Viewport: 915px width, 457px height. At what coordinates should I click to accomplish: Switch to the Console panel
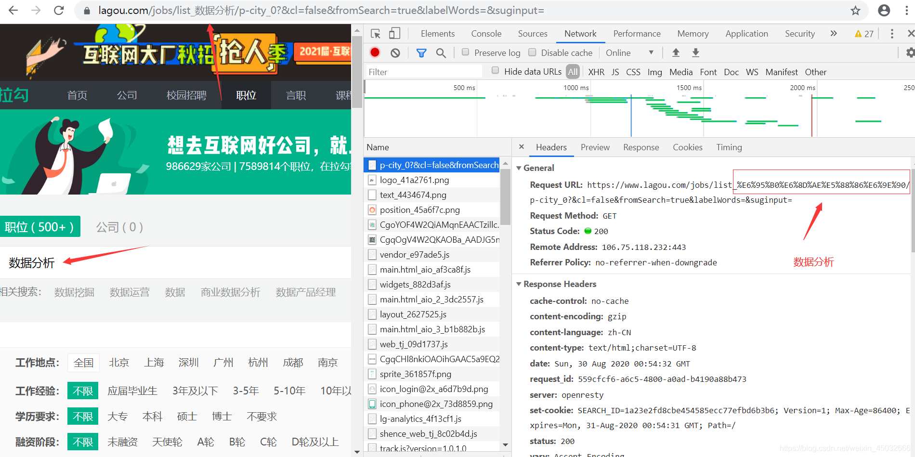point(486,33)
